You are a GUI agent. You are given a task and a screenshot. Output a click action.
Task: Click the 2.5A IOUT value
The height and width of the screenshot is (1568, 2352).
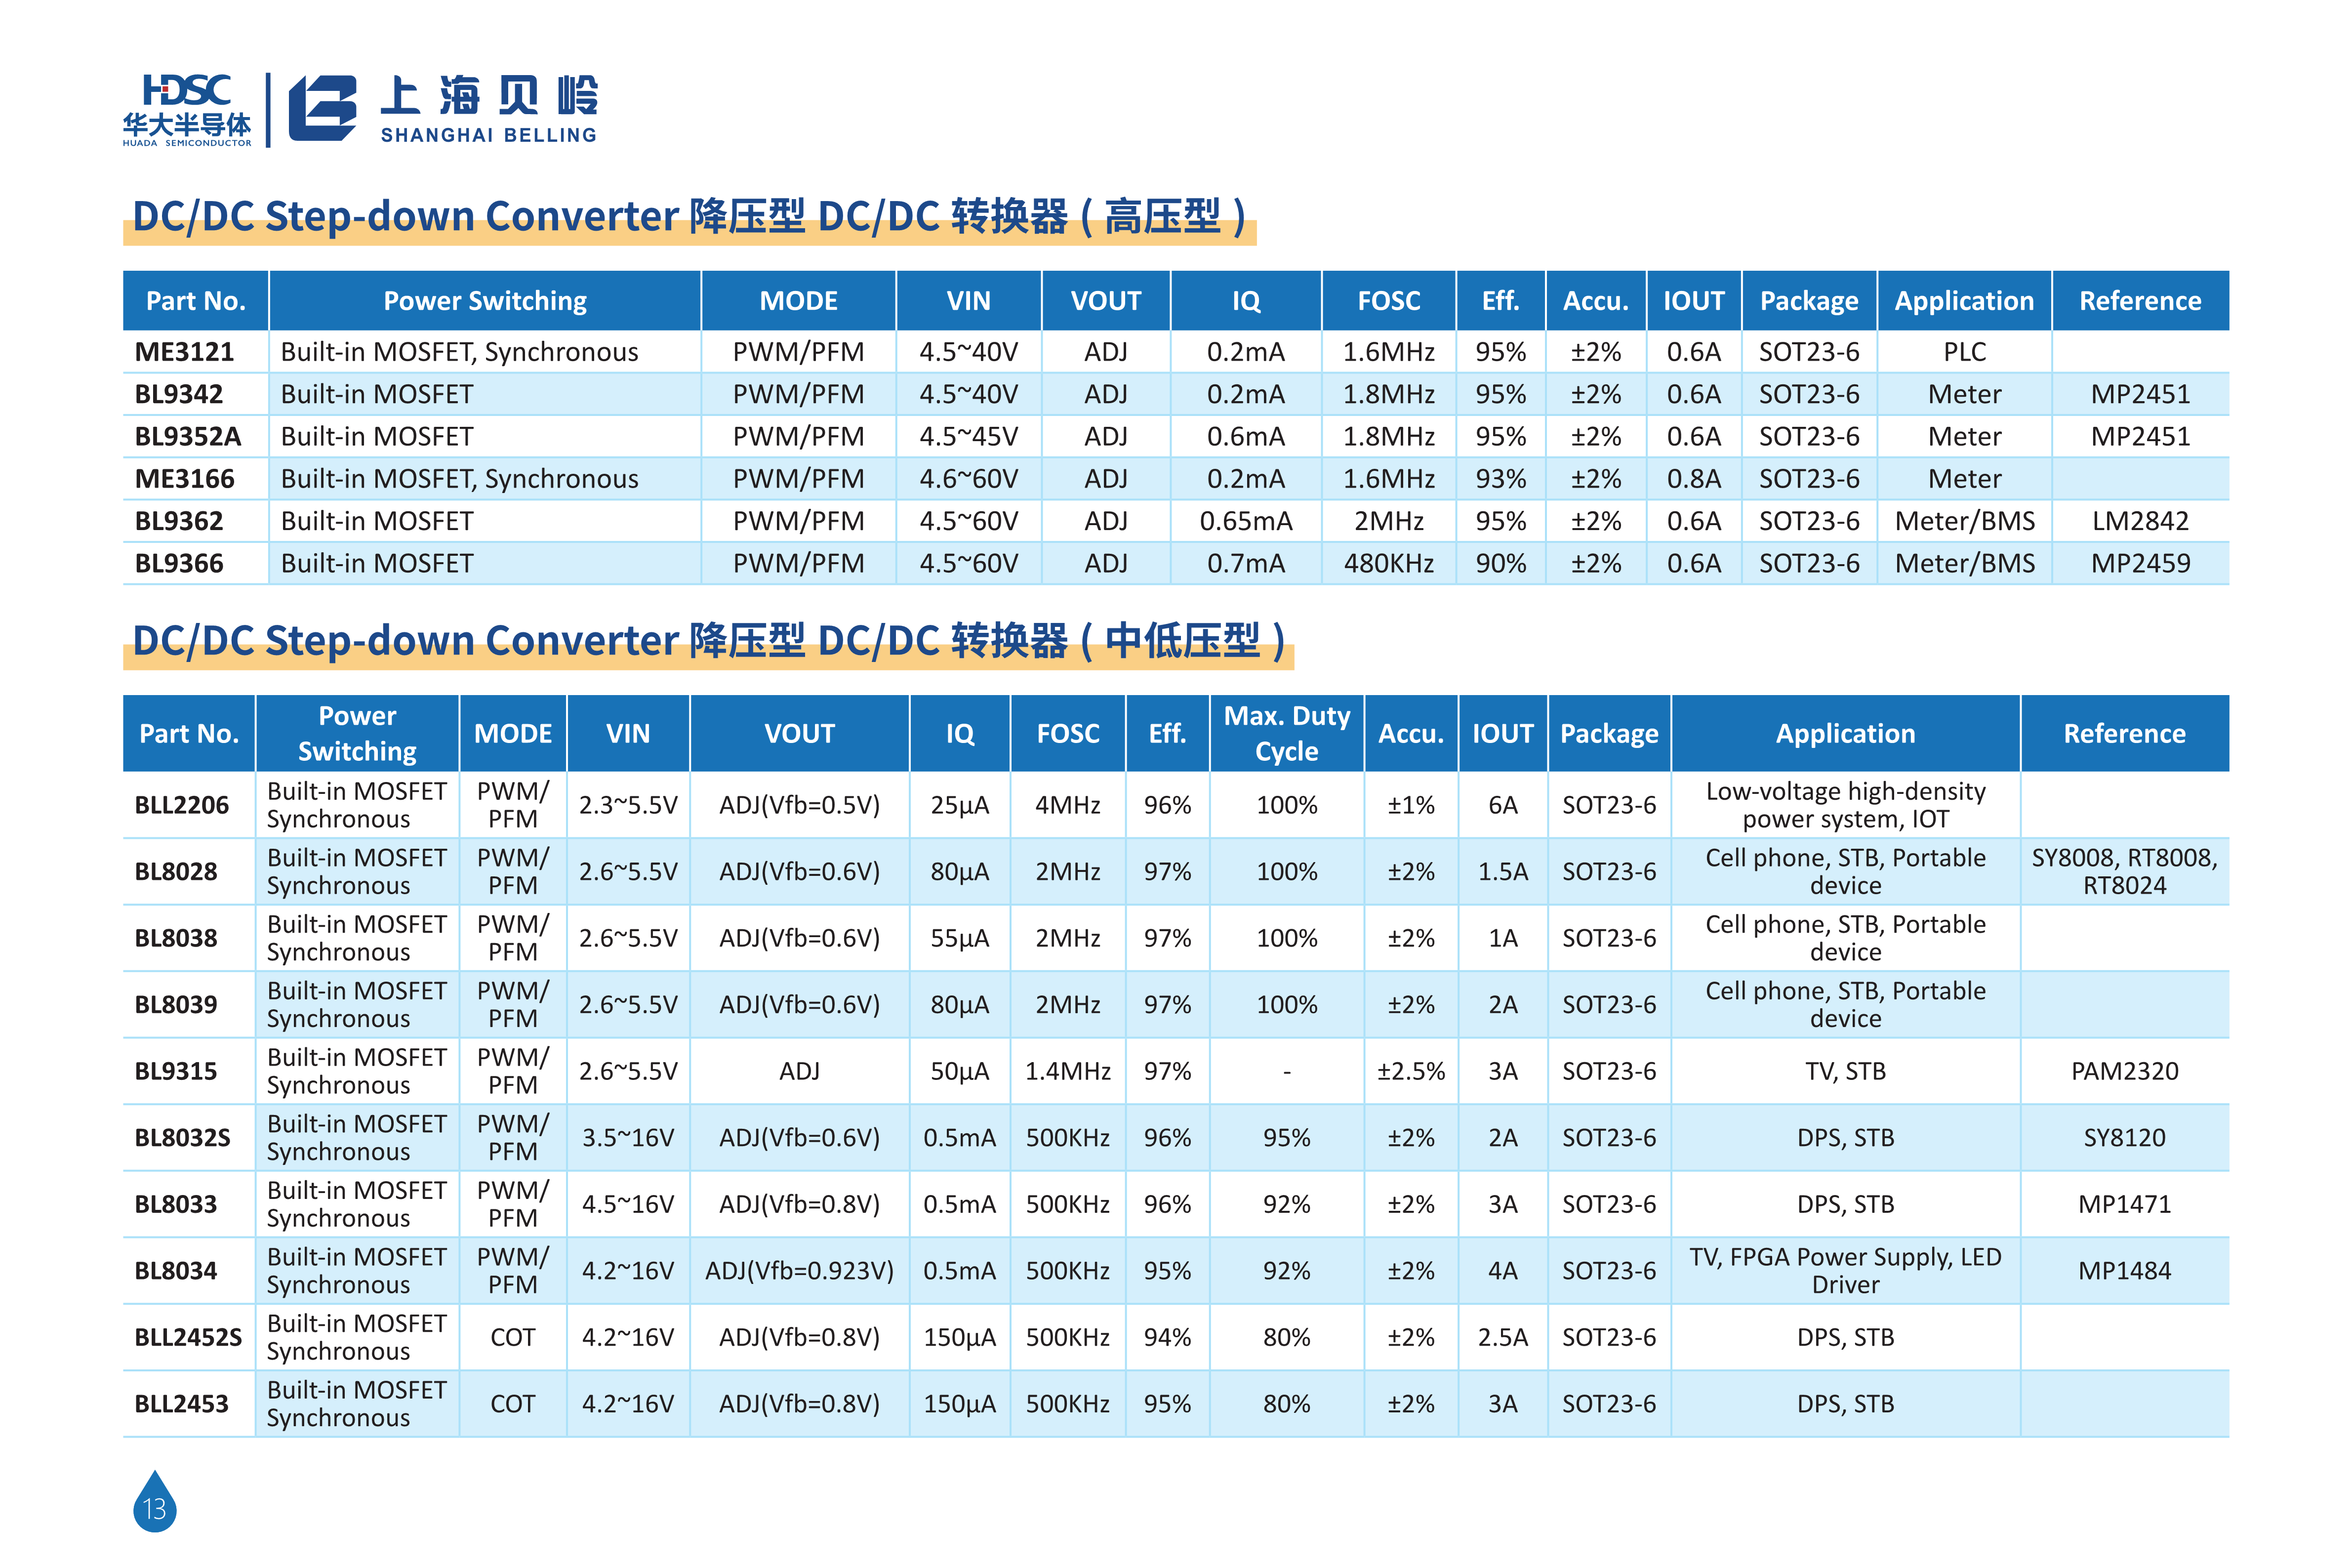pos(1502,1337)
